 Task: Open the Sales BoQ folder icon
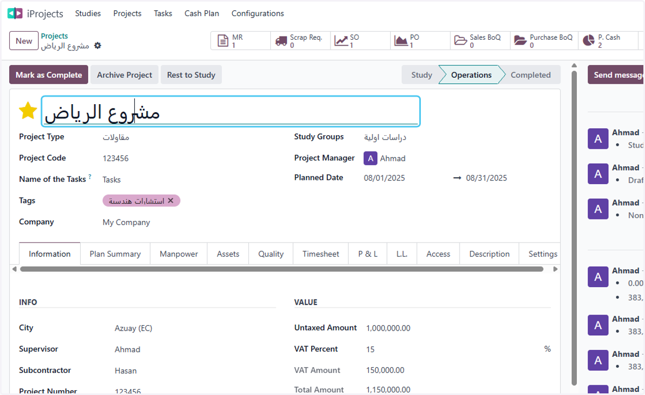[461, 41]
